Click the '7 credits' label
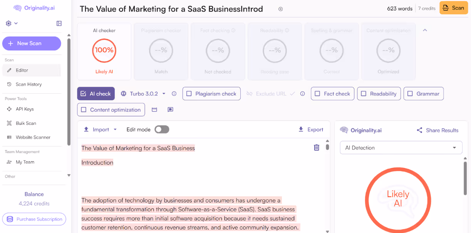The image size is (471, 233). 427,8
